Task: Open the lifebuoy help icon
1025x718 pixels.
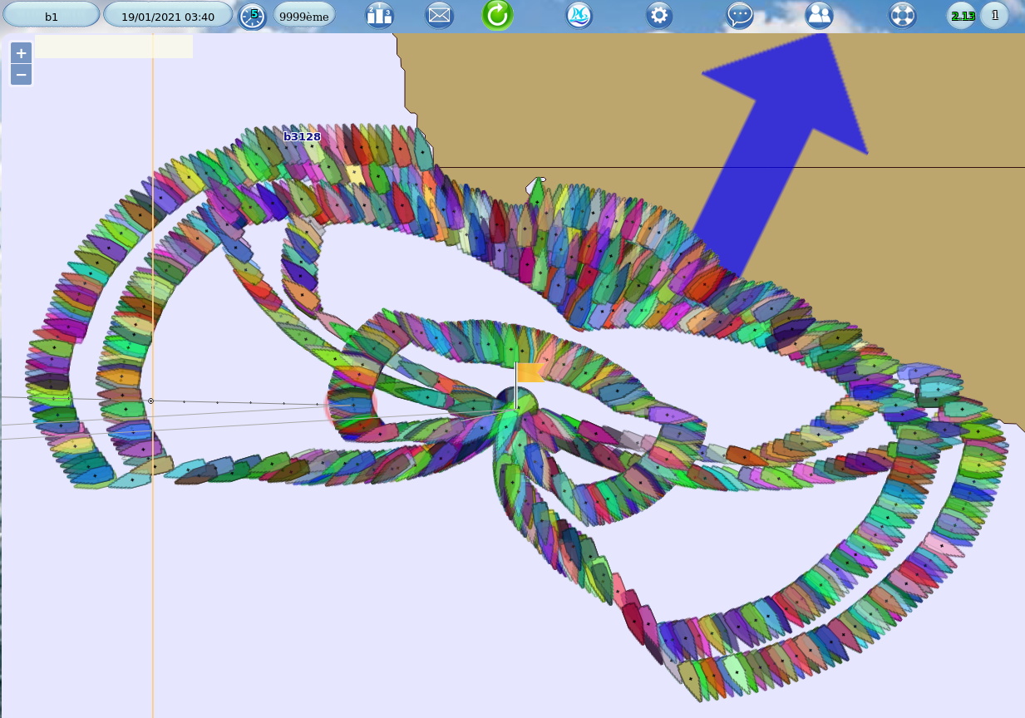Action: pos(902,15)
